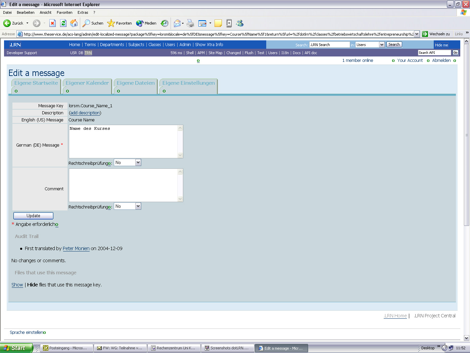This screenshot has height=353, width=470.
Task: Click the Zurück navigation icon
Action: pyautogui.click(x=7, y=23)
